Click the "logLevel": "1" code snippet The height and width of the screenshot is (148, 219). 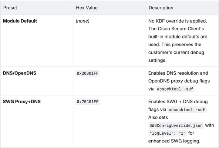coord(168,133)
